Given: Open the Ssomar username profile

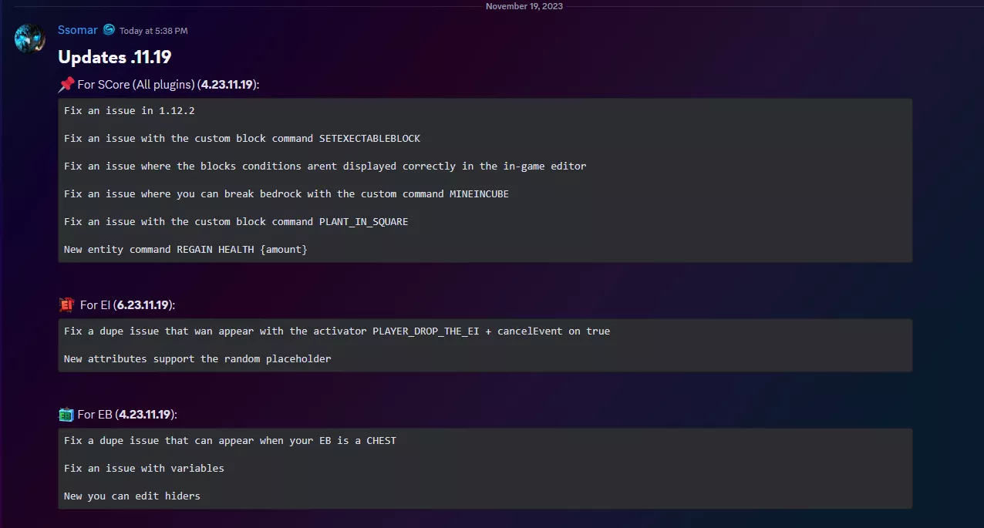Looking at the screenshot, I should [78, 30].
